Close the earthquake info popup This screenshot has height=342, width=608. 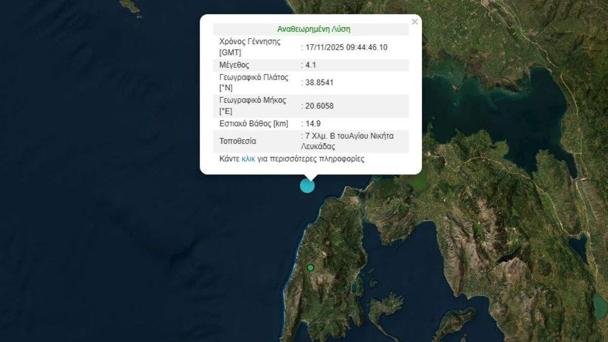[414, 22]
